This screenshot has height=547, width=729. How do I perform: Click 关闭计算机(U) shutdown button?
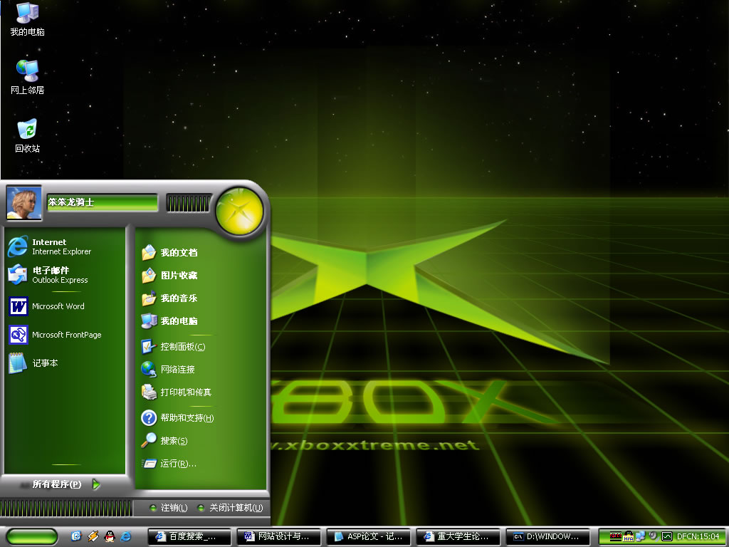click(x=230, y=508)
